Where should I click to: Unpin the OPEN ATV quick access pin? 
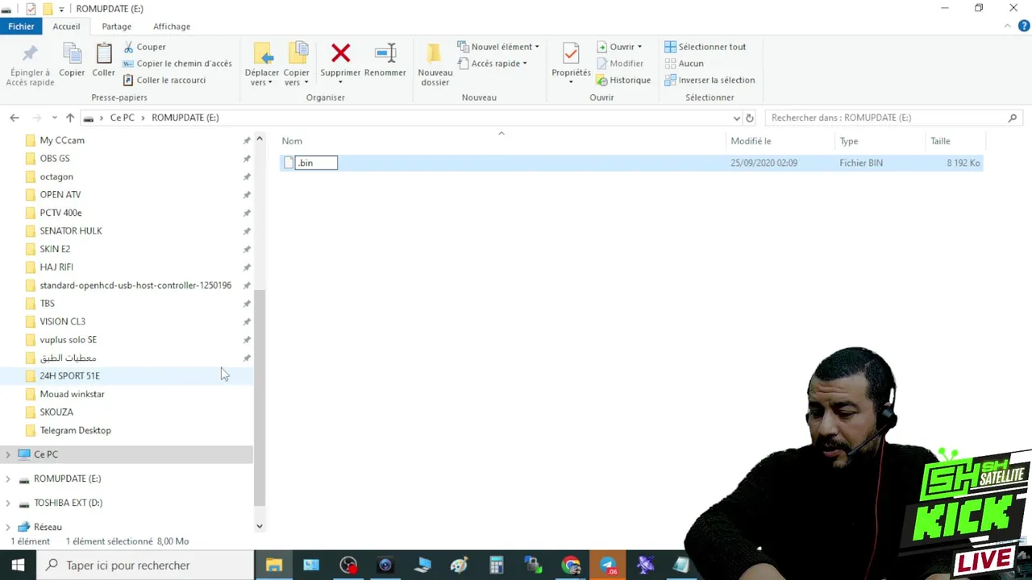(247, 195)
